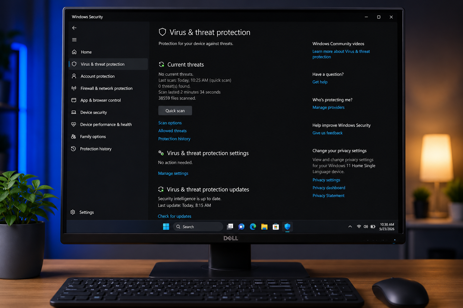Click the laptop icon for Device security

click(x=74, y=112)
